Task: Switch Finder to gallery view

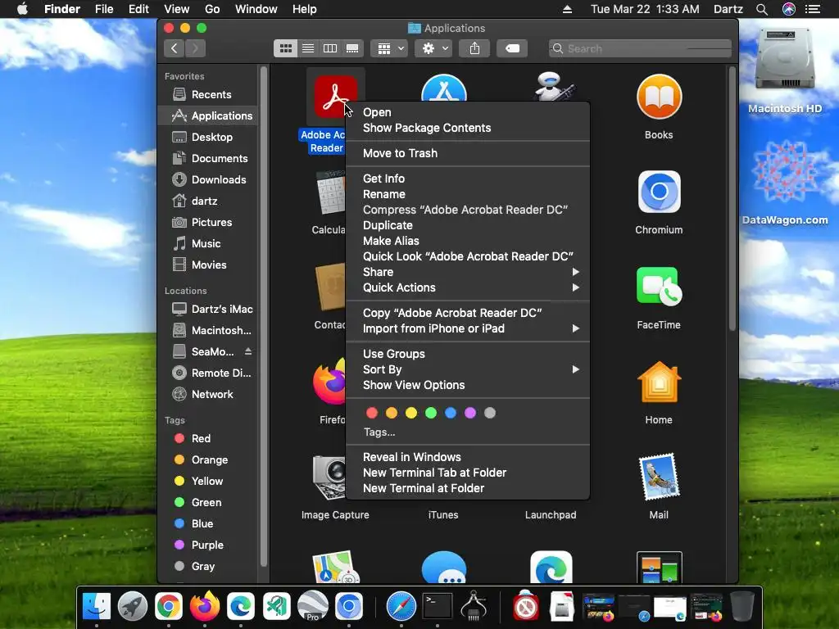Action: [352, 48]
